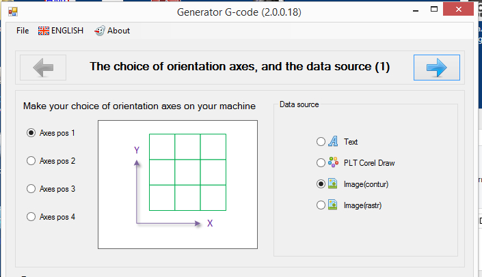Click the About menu icon

coord(99,31)
